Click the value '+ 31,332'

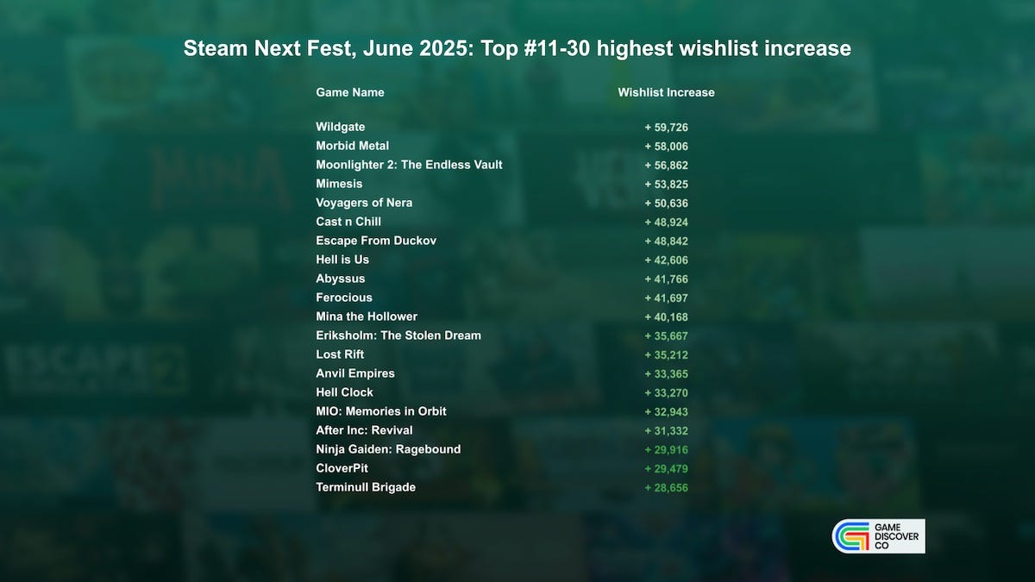[x=666, y=431]
